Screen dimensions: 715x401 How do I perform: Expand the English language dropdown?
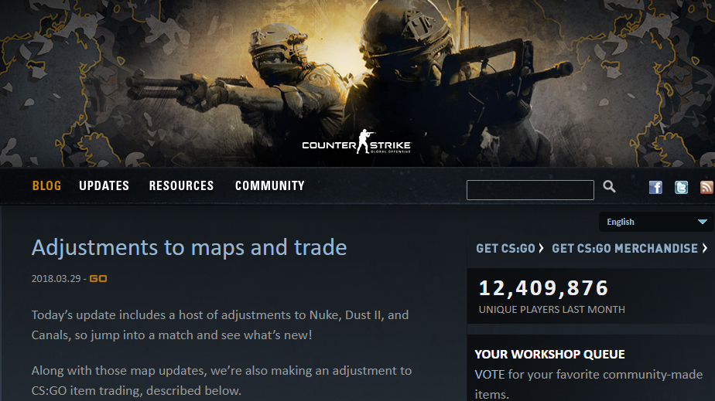[657, 222]
